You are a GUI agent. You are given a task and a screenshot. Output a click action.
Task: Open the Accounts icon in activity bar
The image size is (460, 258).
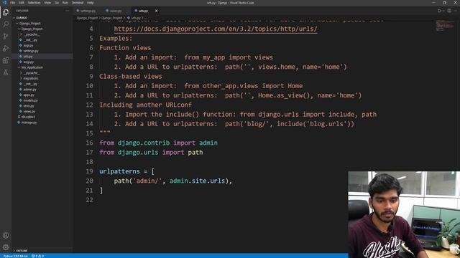6,235
